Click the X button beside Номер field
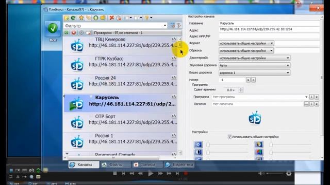The image size is (330, 185). [x=249, y=80]
